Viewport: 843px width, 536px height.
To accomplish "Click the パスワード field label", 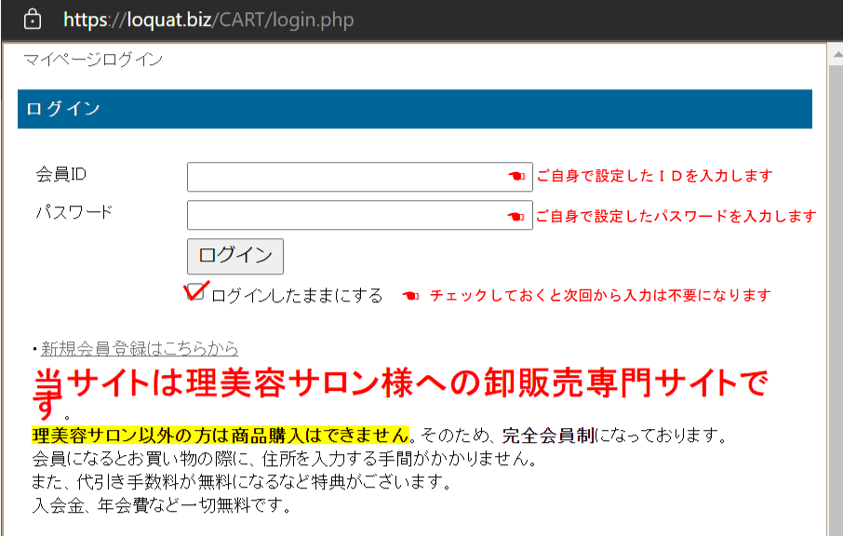I will pos(74,211).
